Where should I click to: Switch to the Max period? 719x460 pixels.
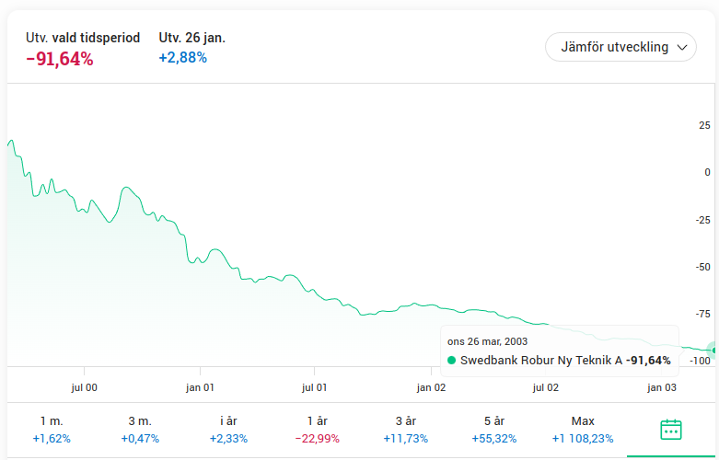[x=583, y=430]
